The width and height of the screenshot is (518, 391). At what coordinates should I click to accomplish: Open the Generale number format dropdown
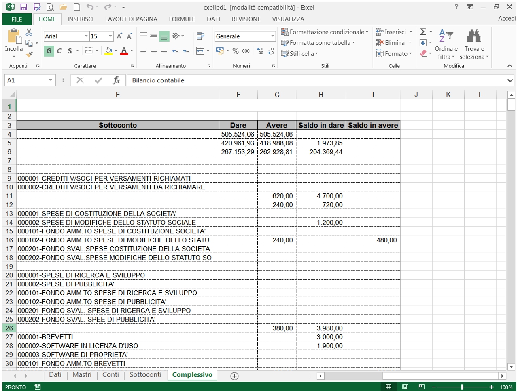click(272, 36)
